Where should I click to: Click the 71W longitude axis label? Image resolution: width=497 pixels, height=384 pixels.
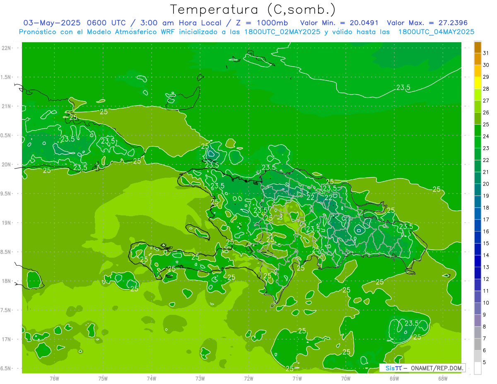297,379
